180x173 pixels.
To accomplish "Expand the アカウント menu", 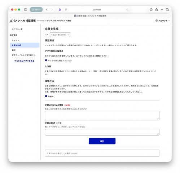I will click(163, 21).
